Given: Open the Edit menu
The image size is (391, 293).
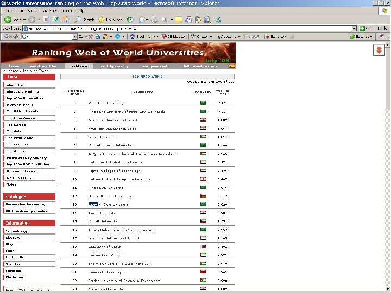Looking at the screenshot, I should tap(20, 11).
